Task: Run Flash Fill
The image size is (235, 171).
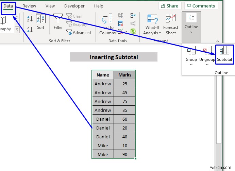Action: (x=120, y=15)
